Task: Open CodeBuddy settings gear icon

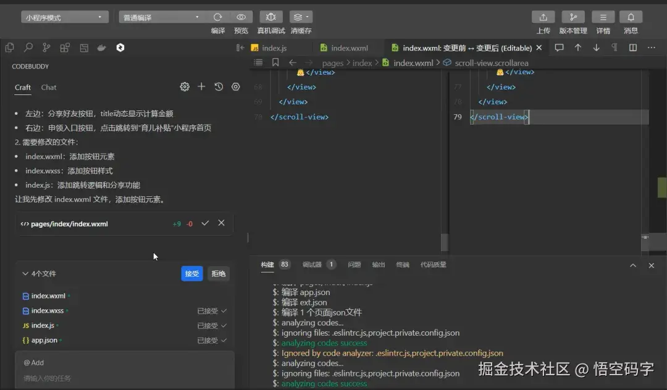Action: pyautogui.click(x=184, y=87)
